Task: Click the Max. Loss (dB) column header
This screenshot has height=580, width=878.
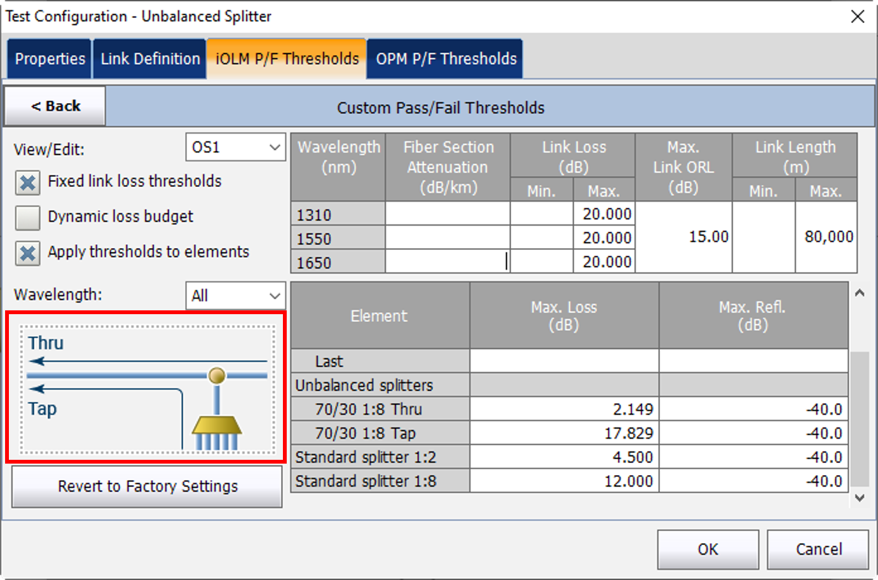Action: pyautogui.click(x=565, y=315)
